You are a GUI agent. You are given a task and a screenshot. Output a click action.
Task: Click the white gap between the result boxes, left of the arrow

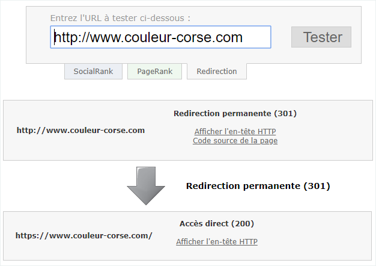(60, 185)
